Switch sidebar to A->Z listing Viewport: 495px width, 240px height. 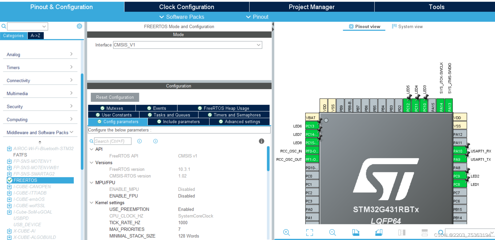click(35, 35)
